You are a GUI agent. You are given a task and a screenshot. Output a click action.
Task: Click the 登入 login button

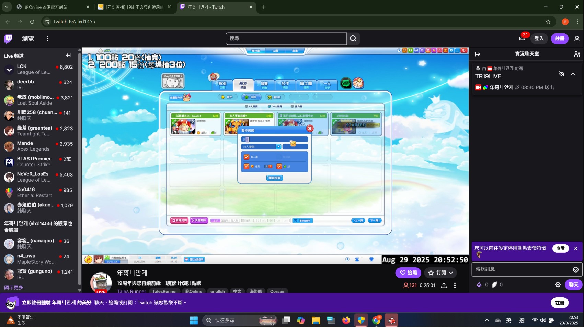[539, 38]
